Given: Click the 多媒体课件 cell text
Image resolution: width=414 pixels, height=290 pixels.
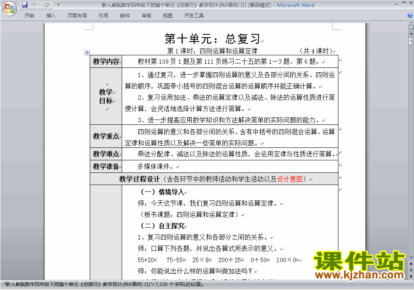Looking at the screenshot, I should point(156,167).
